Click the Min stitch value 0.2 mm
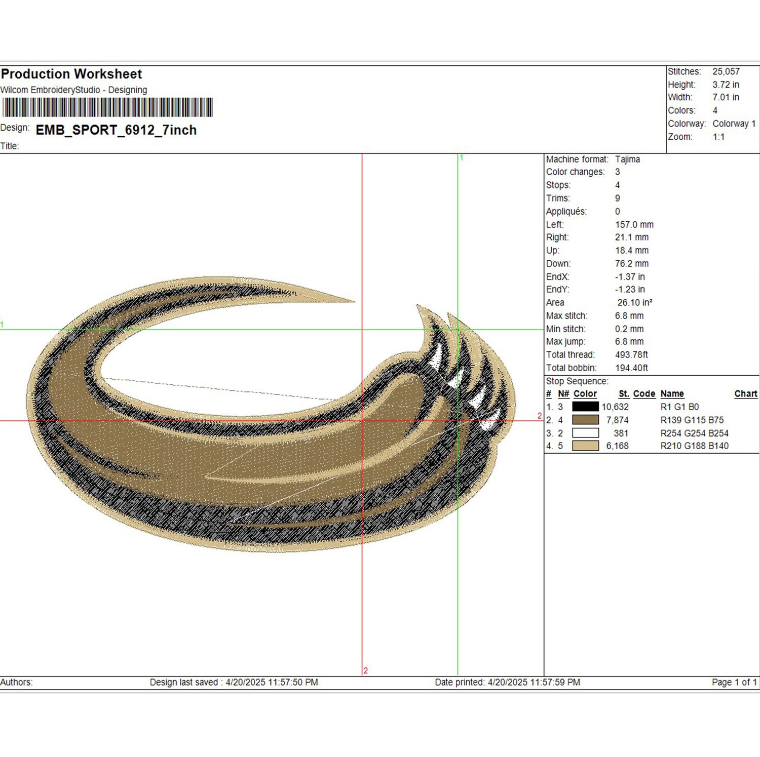Image resolution: width=760 pixels, height=757 pixels. (629, 329)
